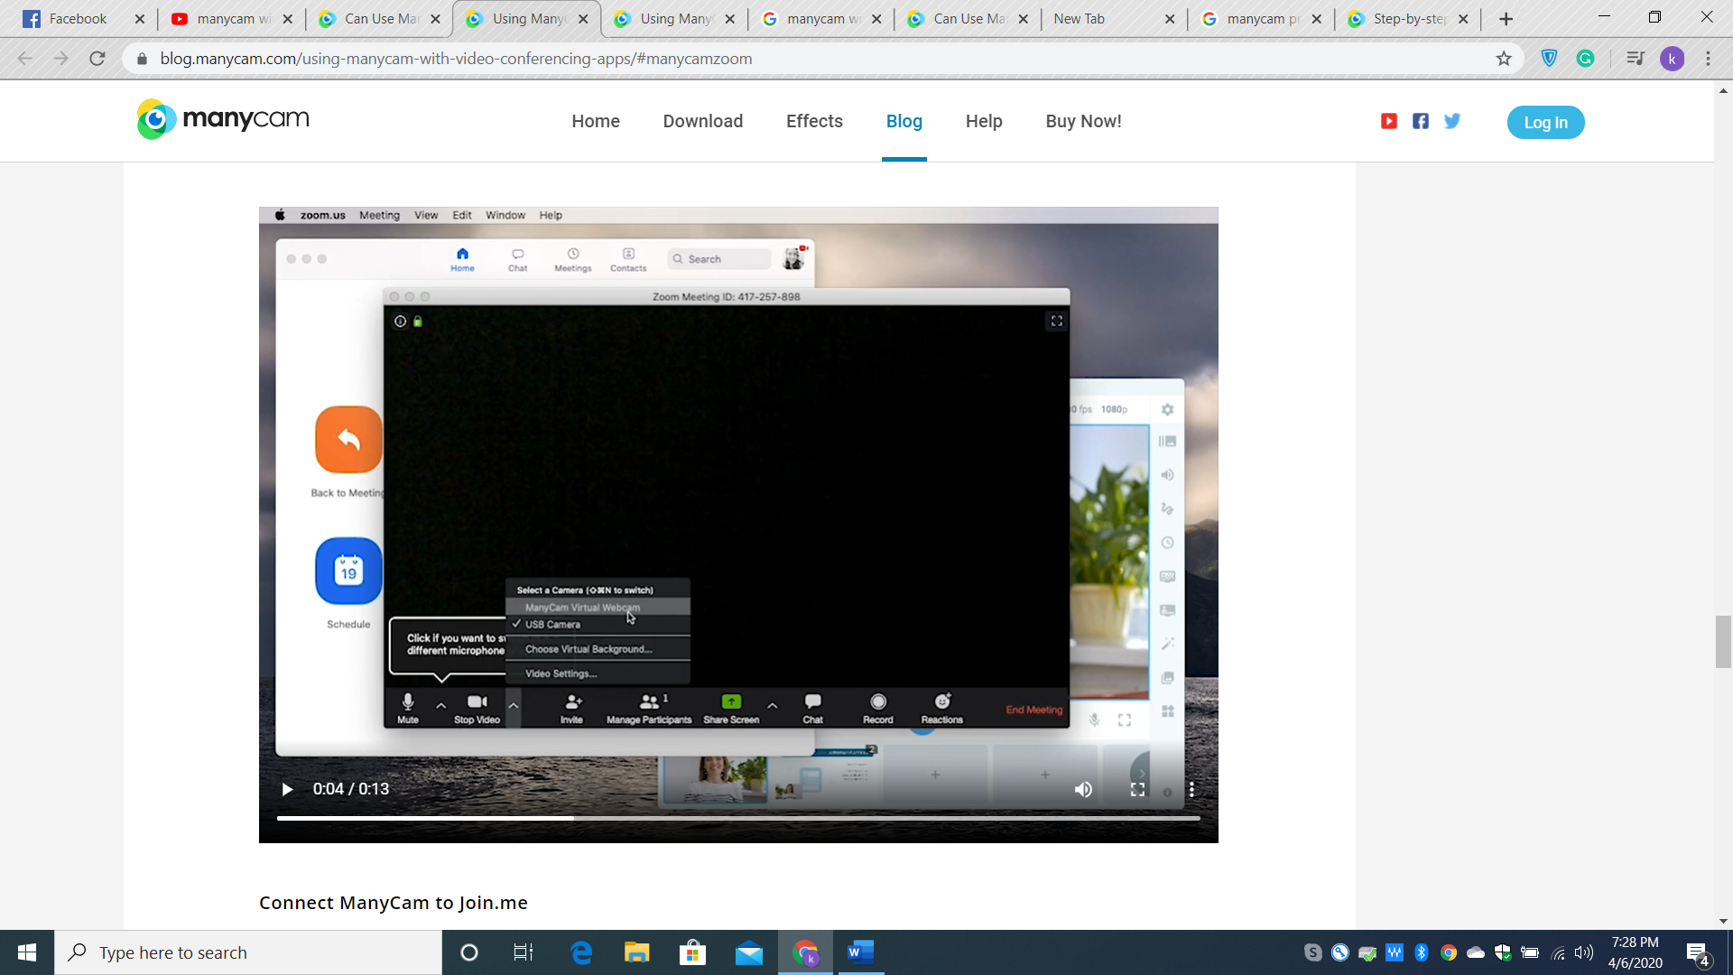Open the Facebook social icon in header
The height and width of the screenshot is (975, 1733).
point(1421,121)
